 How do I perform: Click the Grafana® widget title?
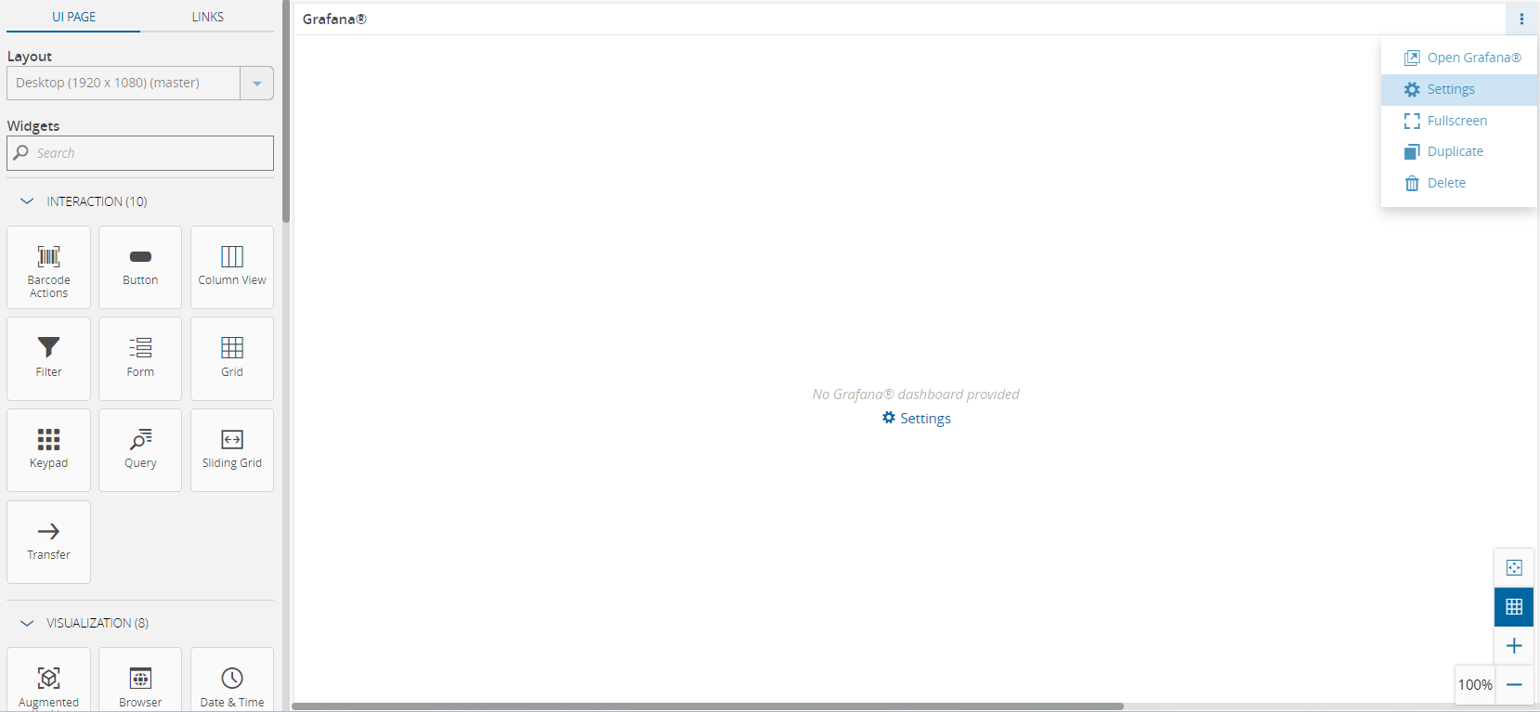click(334, 19)
